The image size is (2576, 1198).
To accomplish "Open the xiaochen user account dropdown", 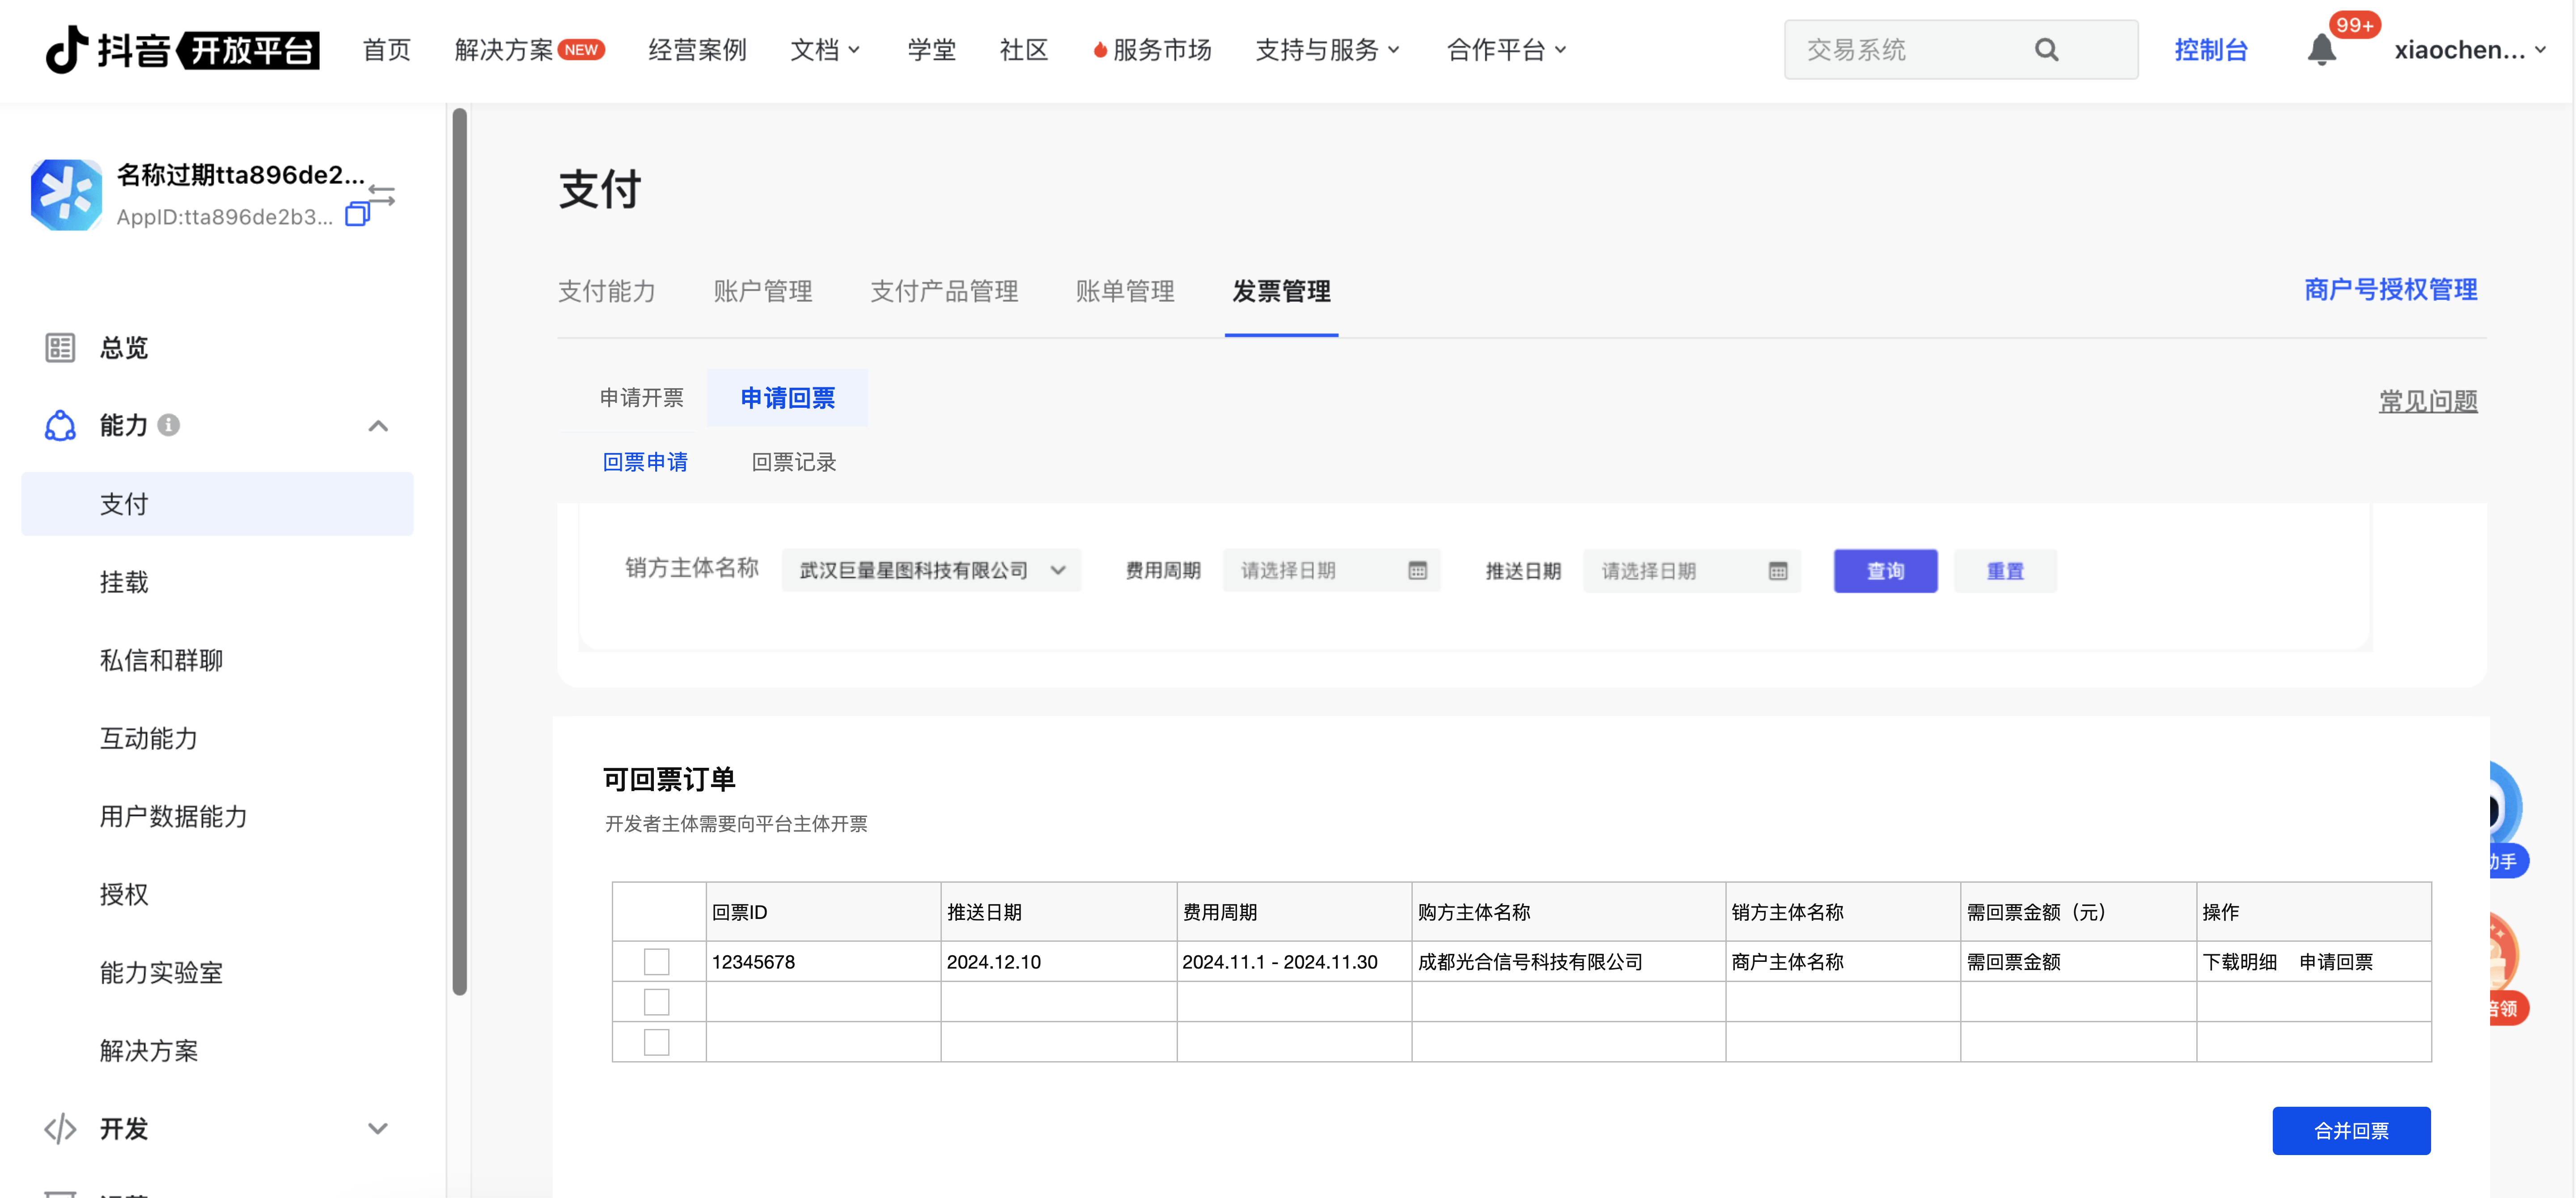I will click(2469, 49).
